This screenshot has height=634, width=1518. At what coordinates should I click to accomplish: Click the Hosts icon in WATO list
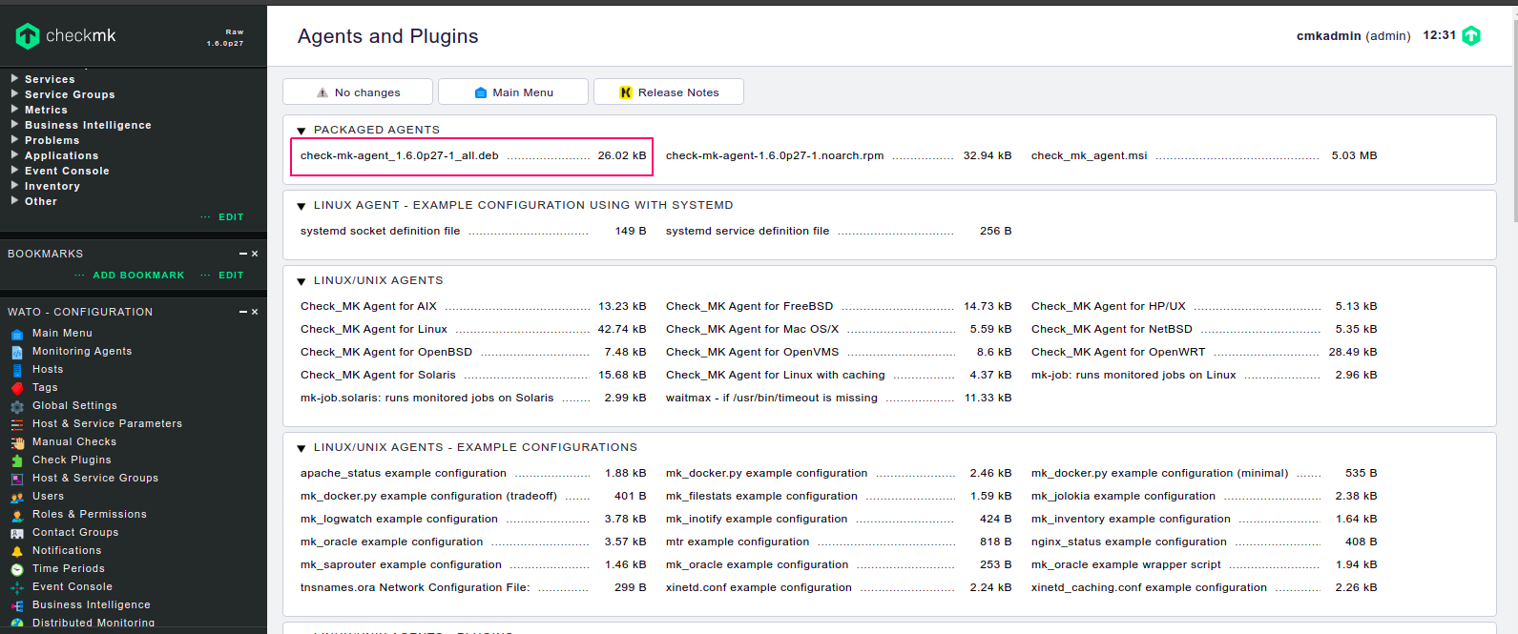point(17,370)
